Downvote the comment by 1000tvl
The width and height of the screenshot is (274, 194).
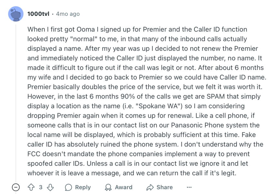(50, 187)
